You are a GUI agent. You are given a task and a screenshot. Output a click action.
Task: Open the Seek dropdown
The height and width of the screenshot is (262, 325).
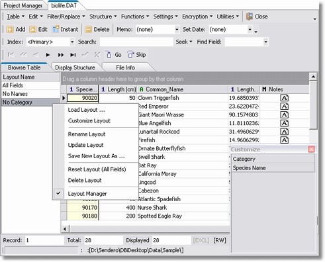tap(184, 42)
